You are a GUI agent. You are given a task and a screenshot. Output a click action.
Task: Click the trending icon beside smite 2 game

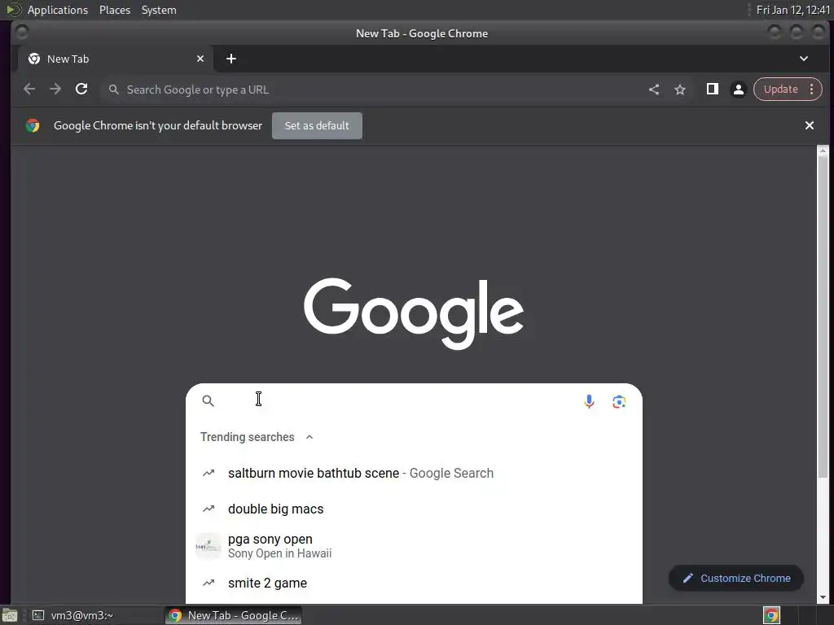[x=208, y=583]
